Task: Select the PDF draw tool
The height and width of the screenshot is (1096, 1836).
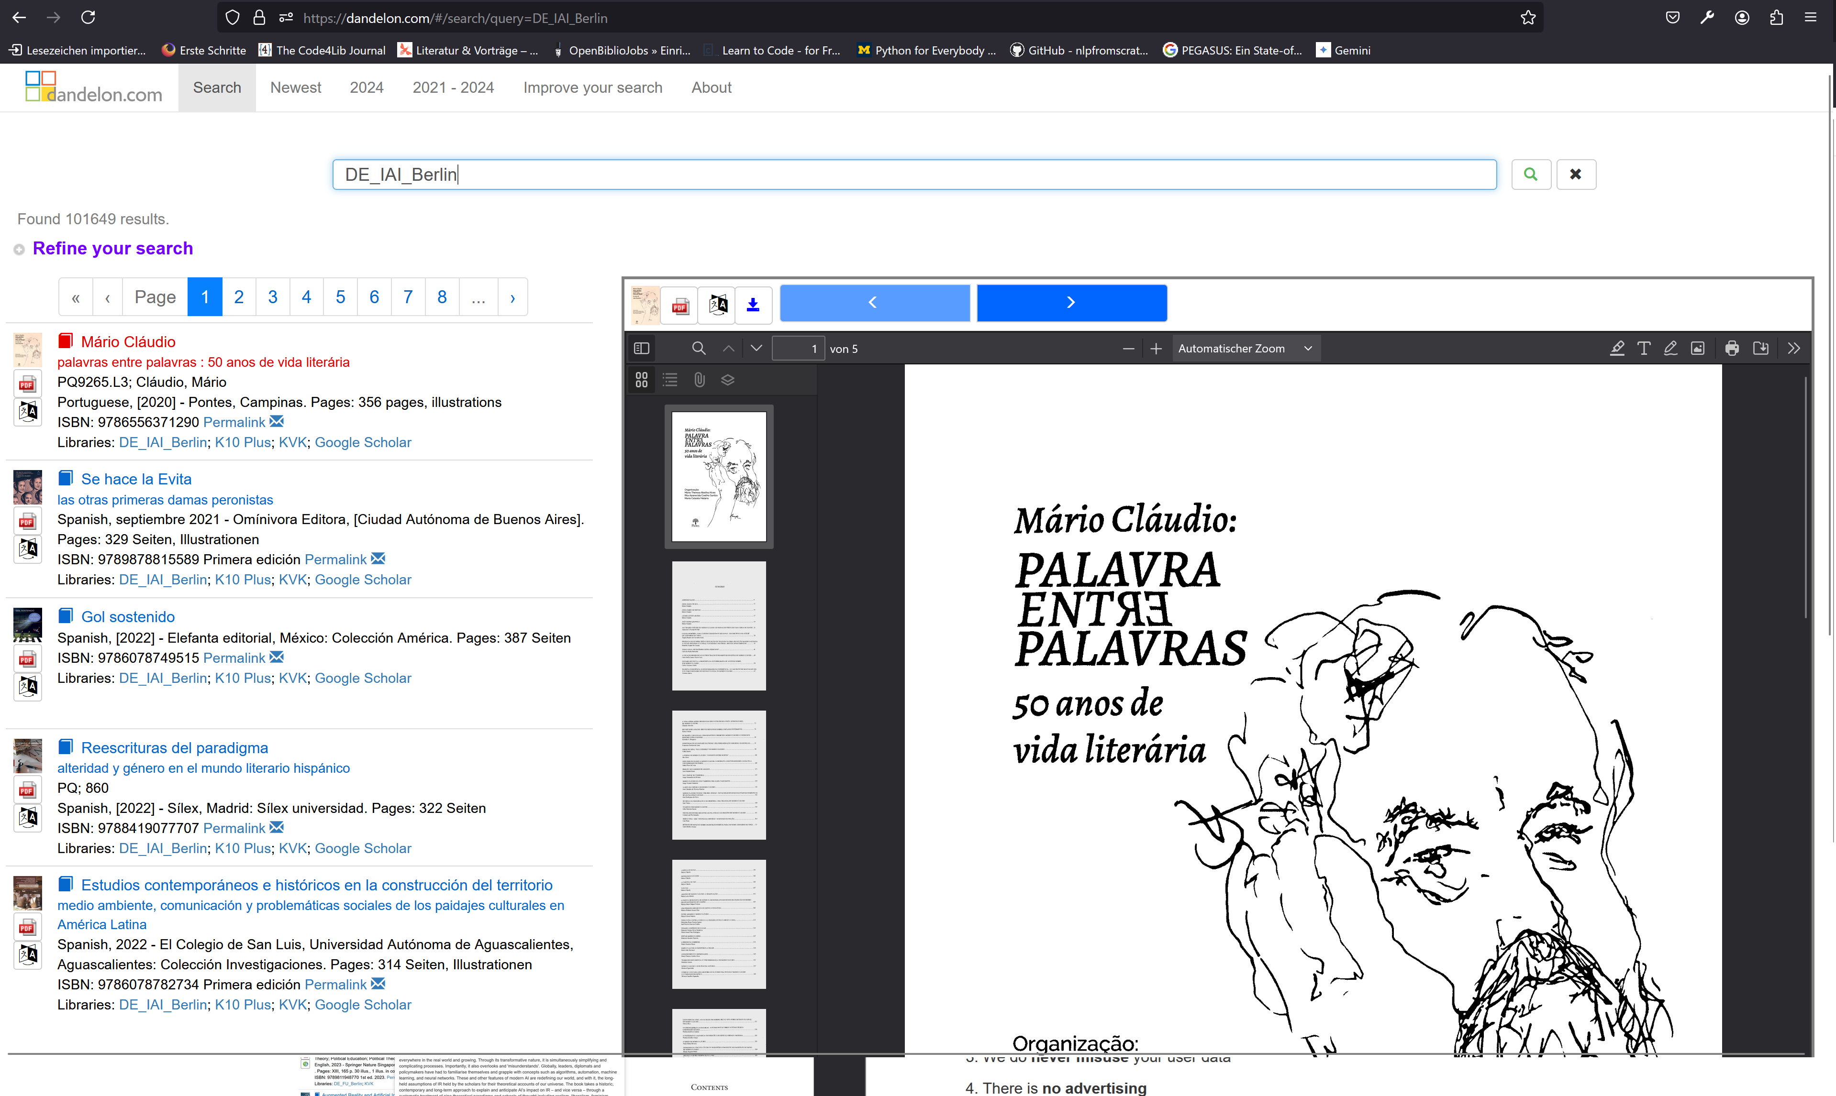Action: (1670, 349)
